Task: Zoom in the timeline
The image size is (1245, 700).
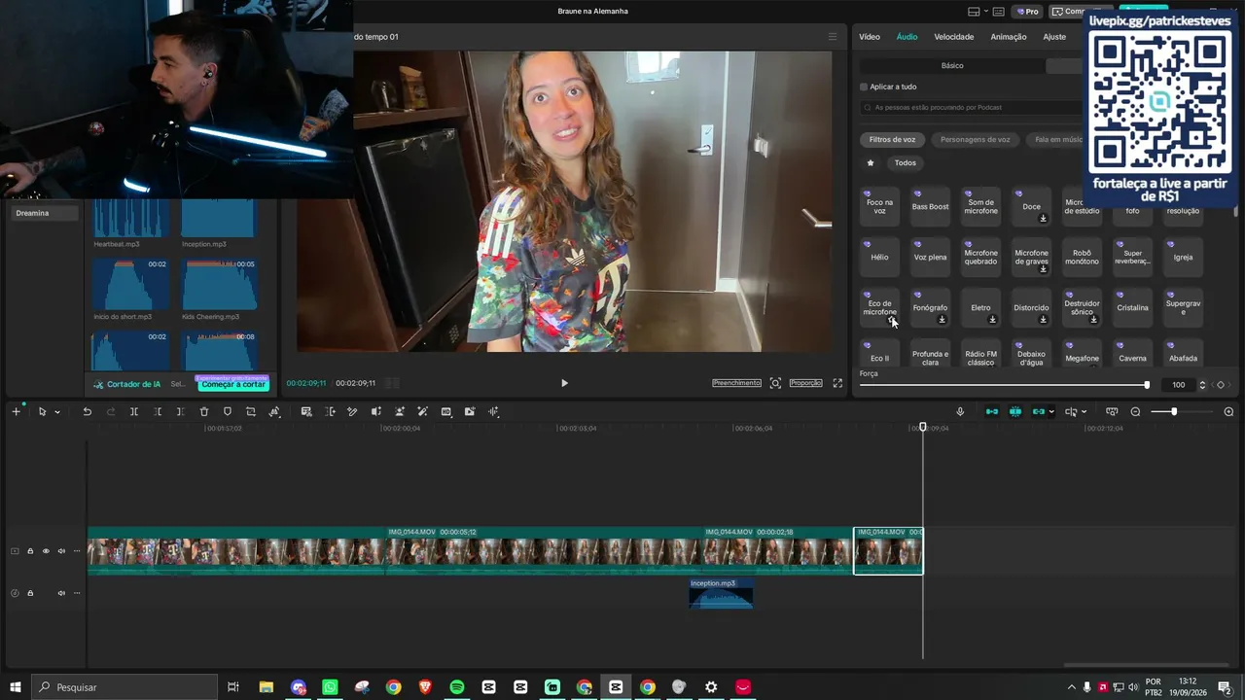Action: click(1228, 412)
